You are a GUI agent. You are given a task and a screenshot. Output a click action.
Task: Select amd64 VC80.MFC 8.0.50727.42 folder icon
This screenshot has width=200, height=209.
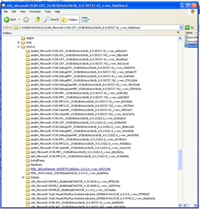tap(28, 93)
